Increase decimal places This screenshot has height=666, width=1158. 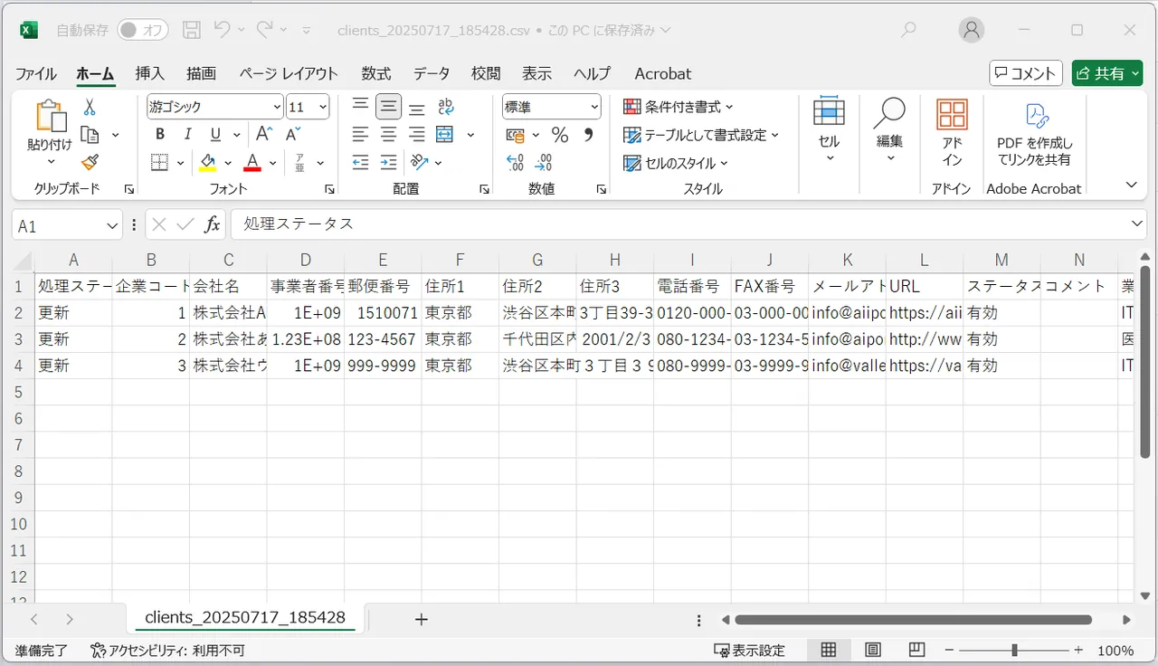tap(516, 163)
